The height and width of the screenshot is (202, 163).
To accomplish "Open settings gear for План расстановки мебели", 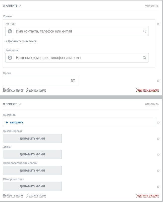I will tap(158, 171).
